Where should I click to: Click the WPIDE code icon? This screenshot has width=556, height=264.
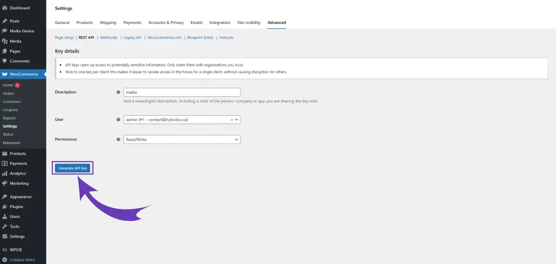pyautogui.click(x=5, y=250)
